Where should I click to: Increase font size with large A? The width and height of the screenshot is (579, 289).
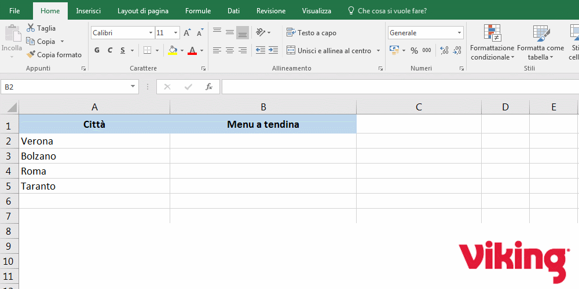(188, 33)
